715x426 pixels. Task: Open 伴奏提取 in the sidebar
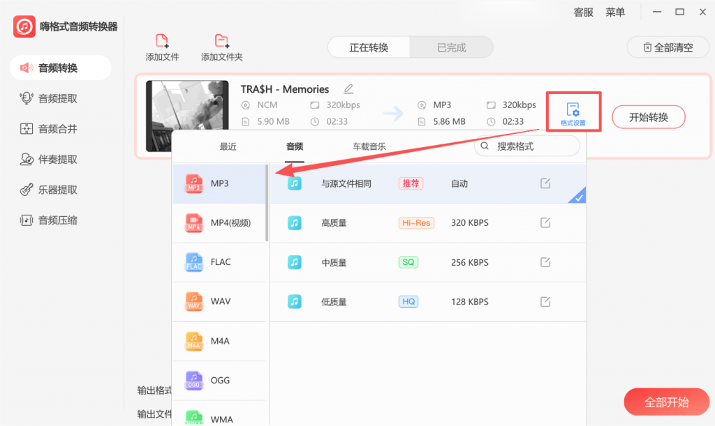57,159
